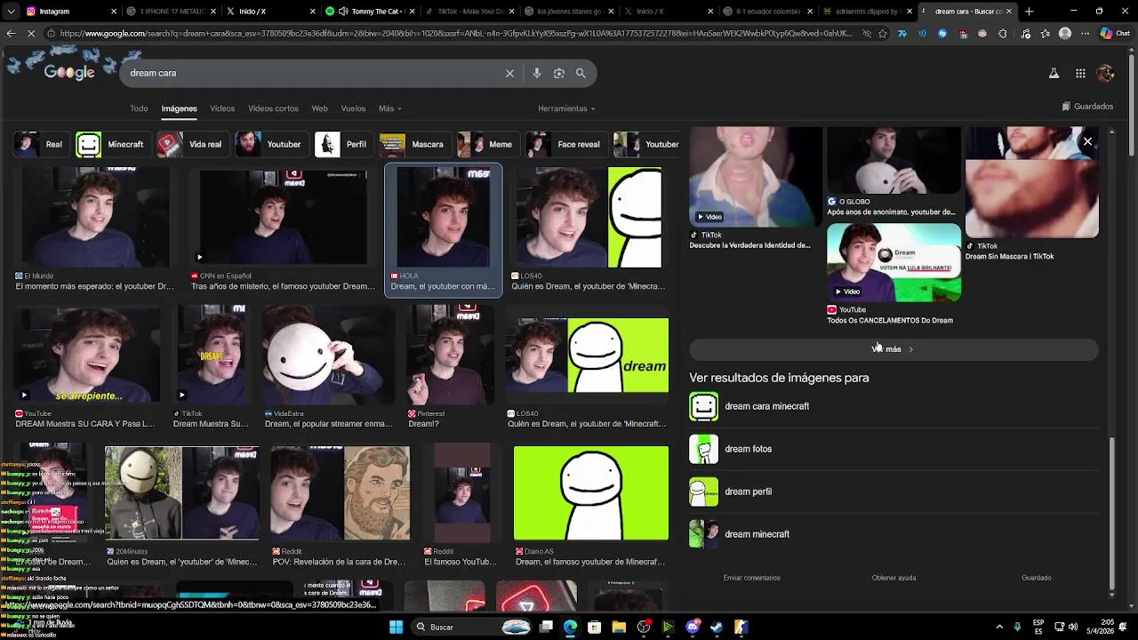1138x640 pixels.
Task: Open Shazam browser extension
Action: 943,34
